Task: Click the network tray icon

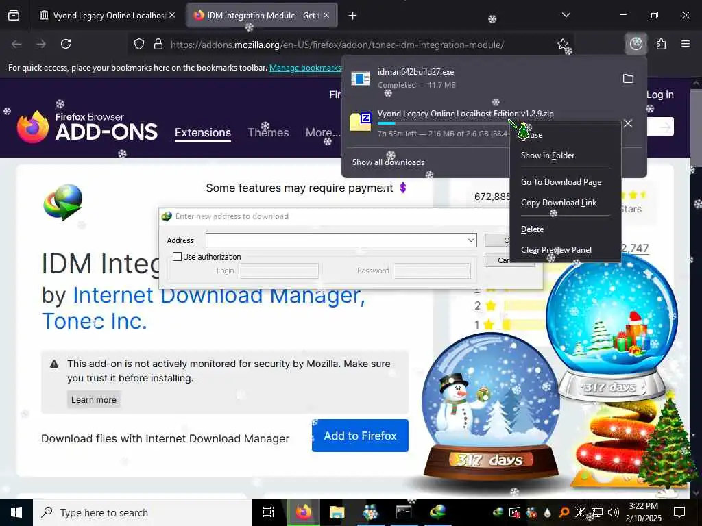Action: [597, 512]
